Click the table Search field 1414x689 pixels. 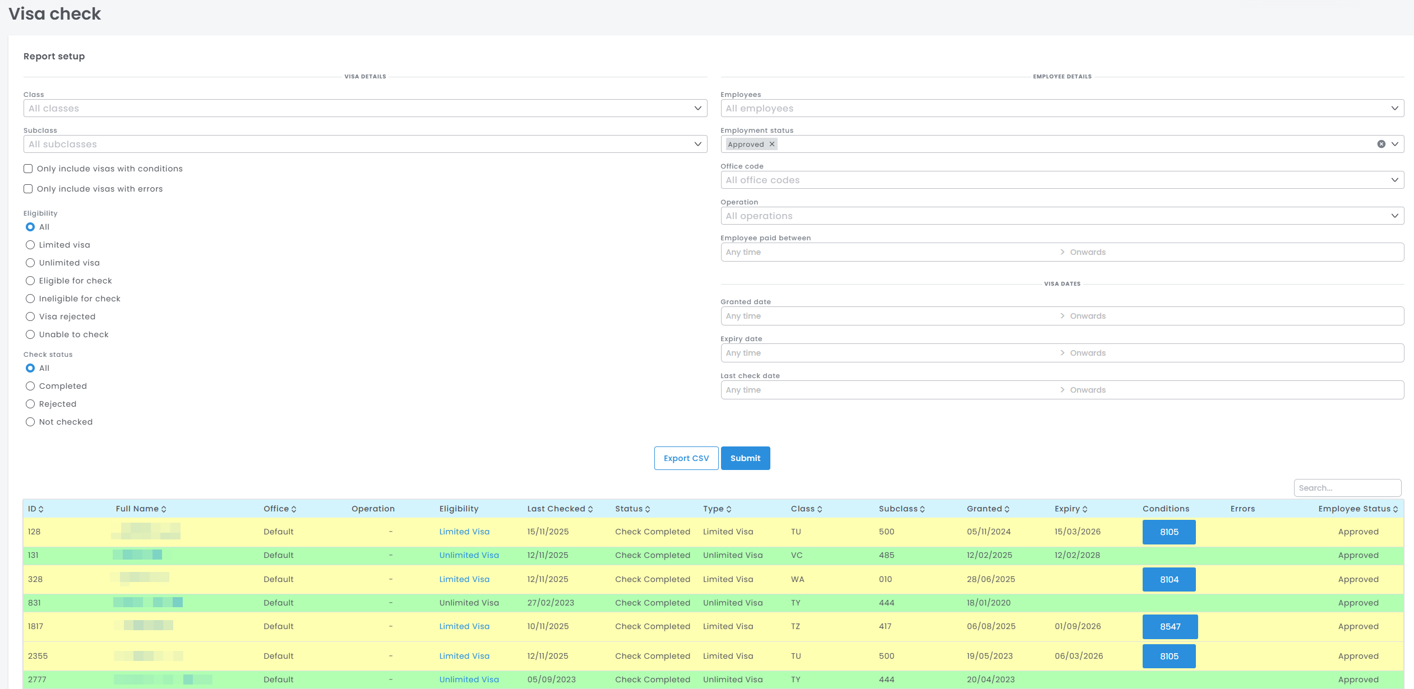(x=1347, y=488)
